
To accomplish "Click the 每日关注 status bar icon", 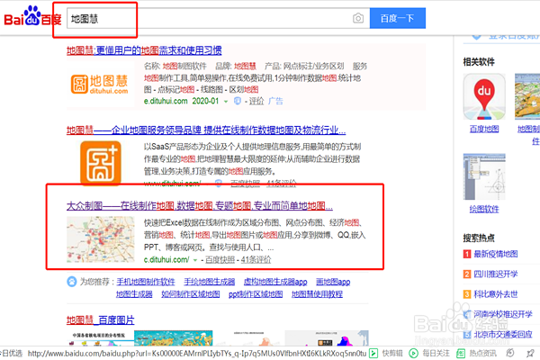I will (414, 353).
